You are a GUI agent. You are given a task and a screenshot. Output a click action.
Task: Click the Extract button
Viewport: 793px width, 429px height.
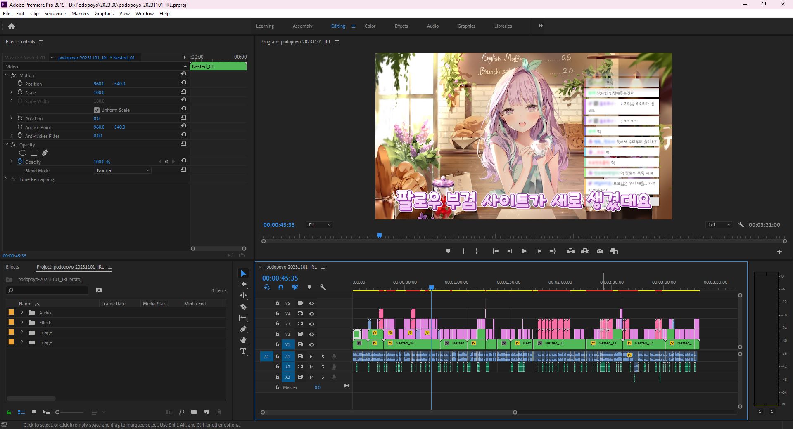coord(585,251)
